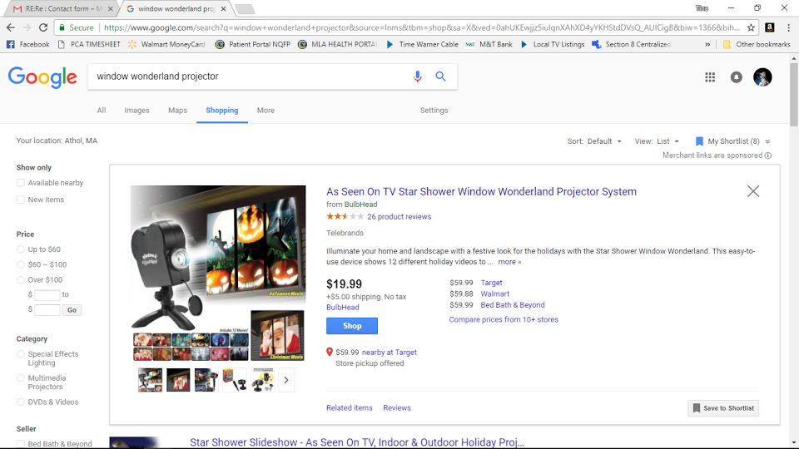Viewport: 799px width, 449px height.
Task: Open the More search menu
Action: pyautogui.click(x=266, y=111)
